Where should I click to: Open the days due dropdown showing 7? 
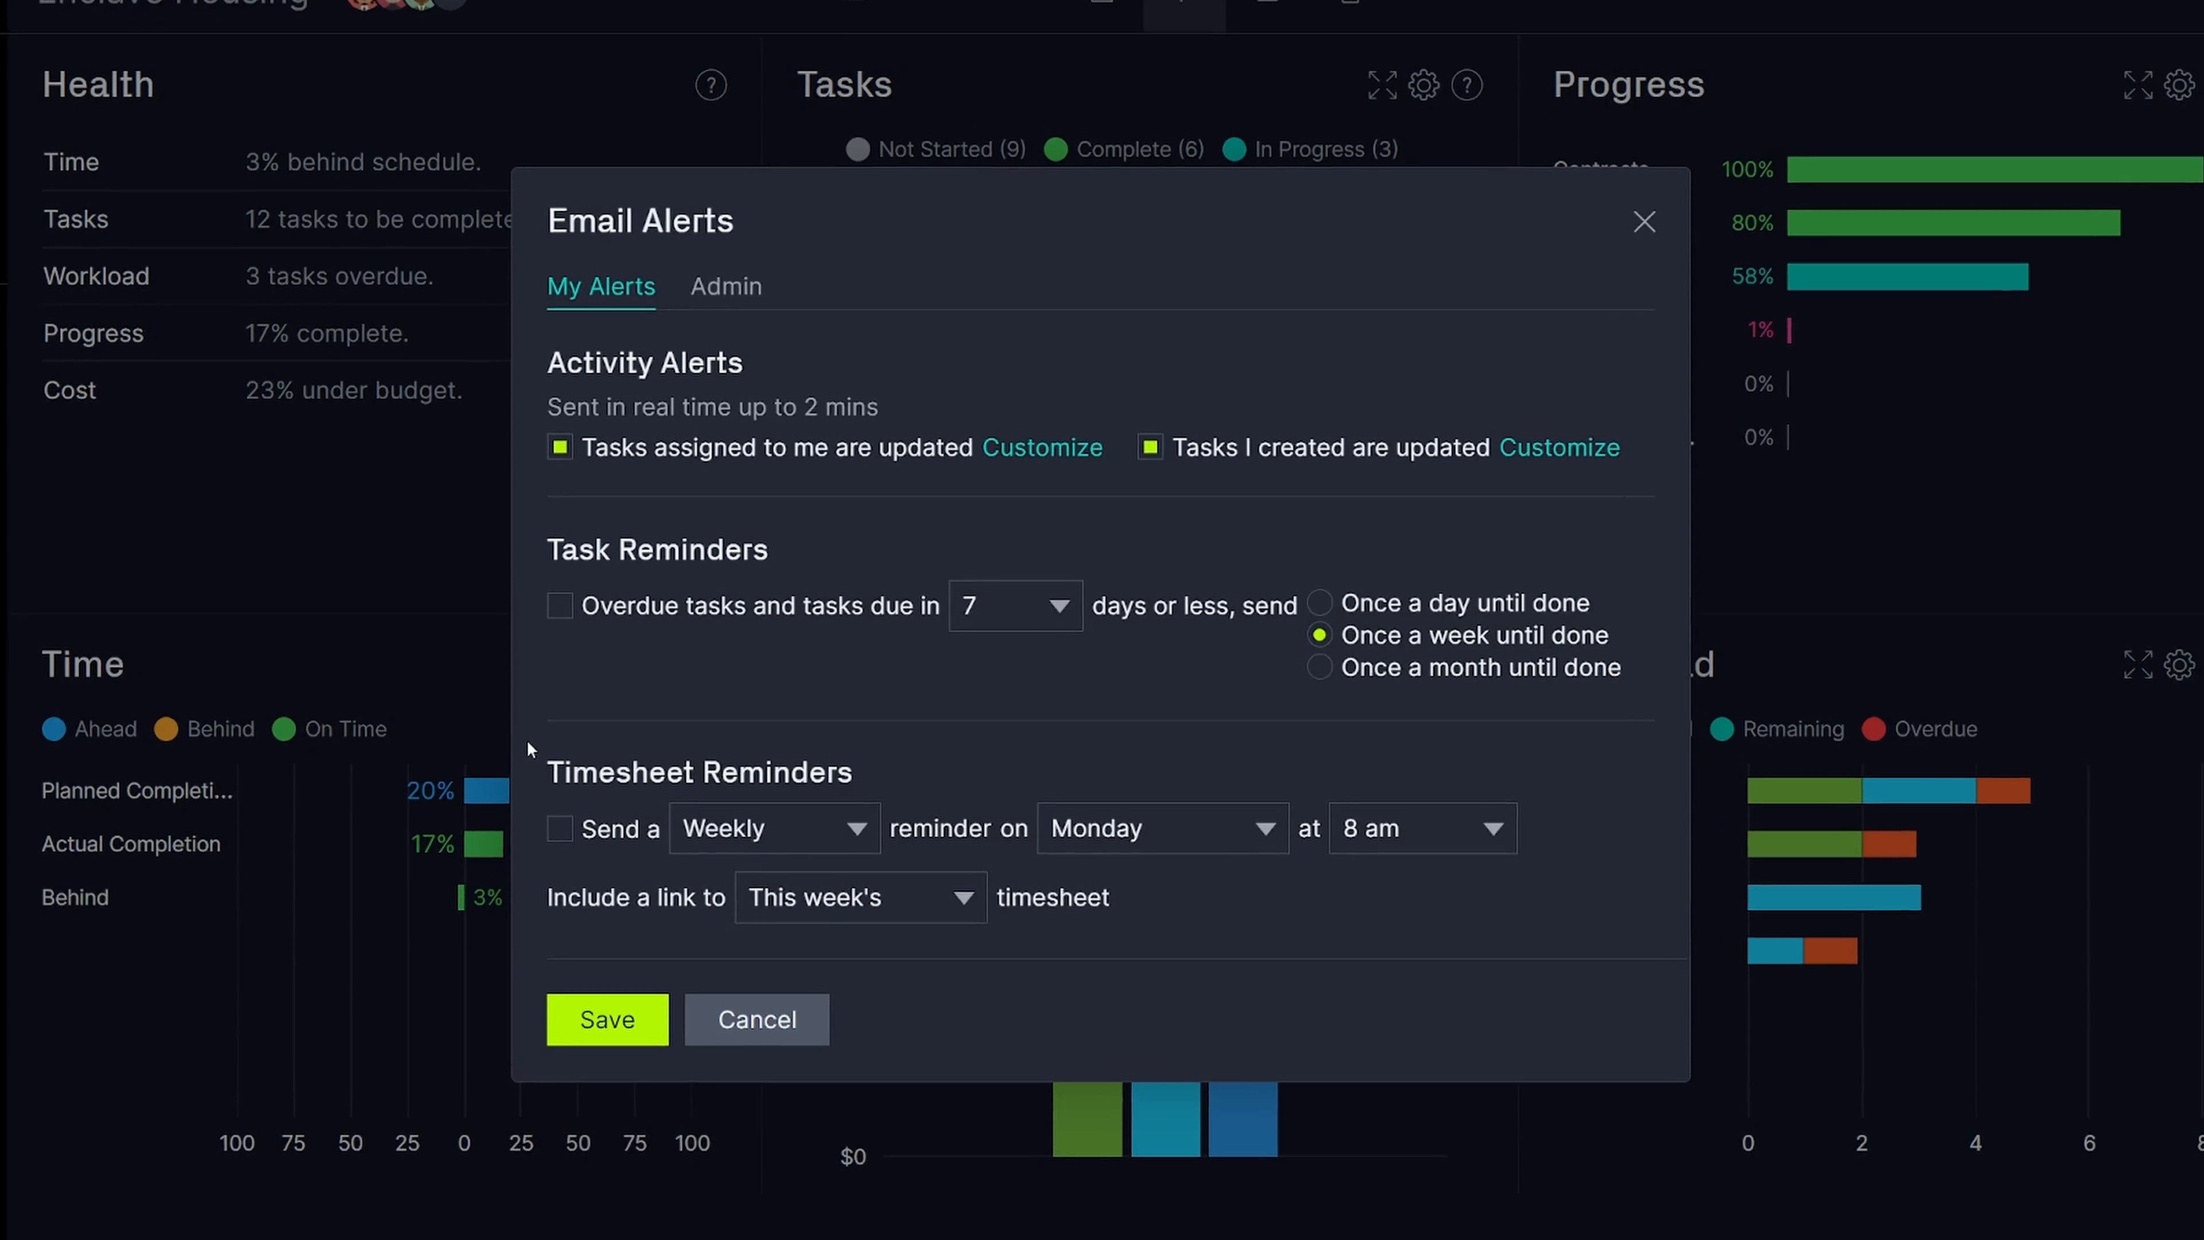1015,606
